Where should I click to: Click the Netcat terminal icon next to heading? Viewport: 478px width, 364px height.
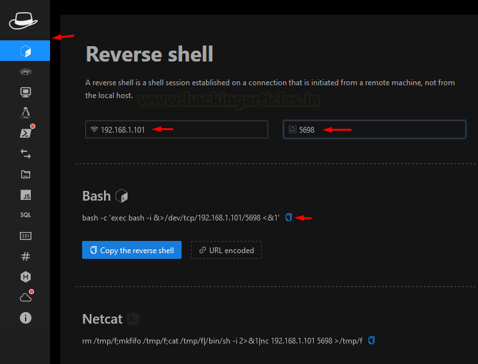pyautogui.click(x=133, y=318)
